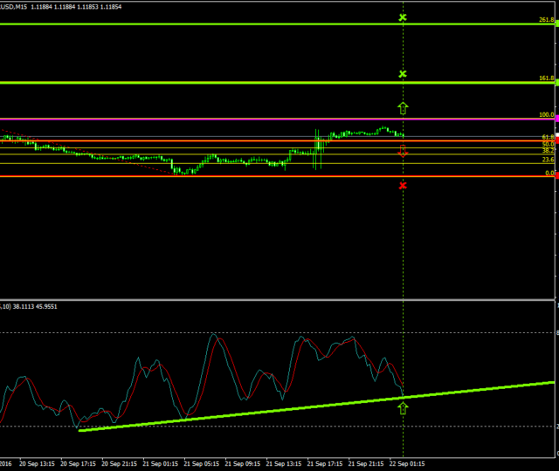Select the green up arrow above price candles

click(x=403, y=107)
